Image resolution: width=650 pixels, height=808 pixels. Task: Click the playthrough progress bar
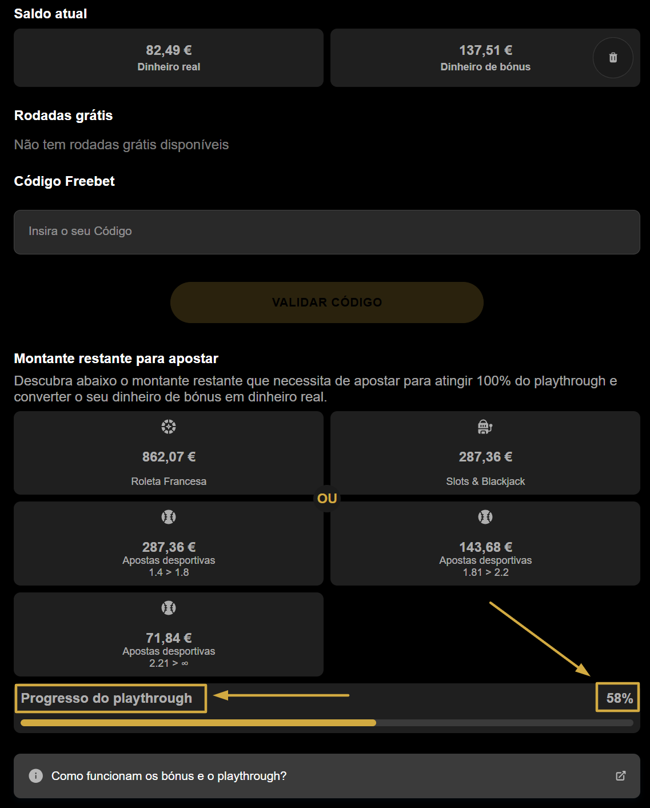click(326, 723)
